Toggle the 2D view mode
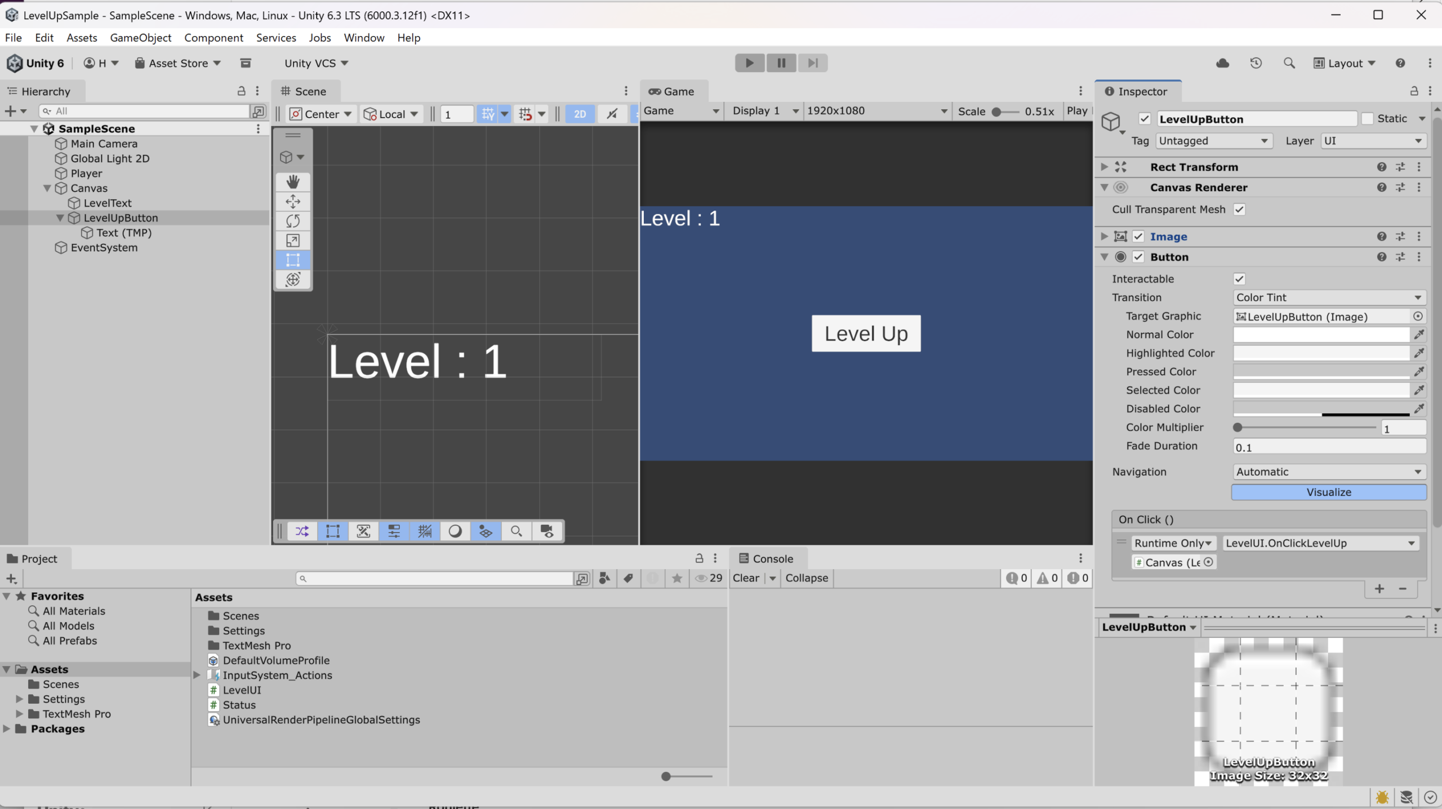Viewport: 1442px width, 809px height. (x=580, y=114)
